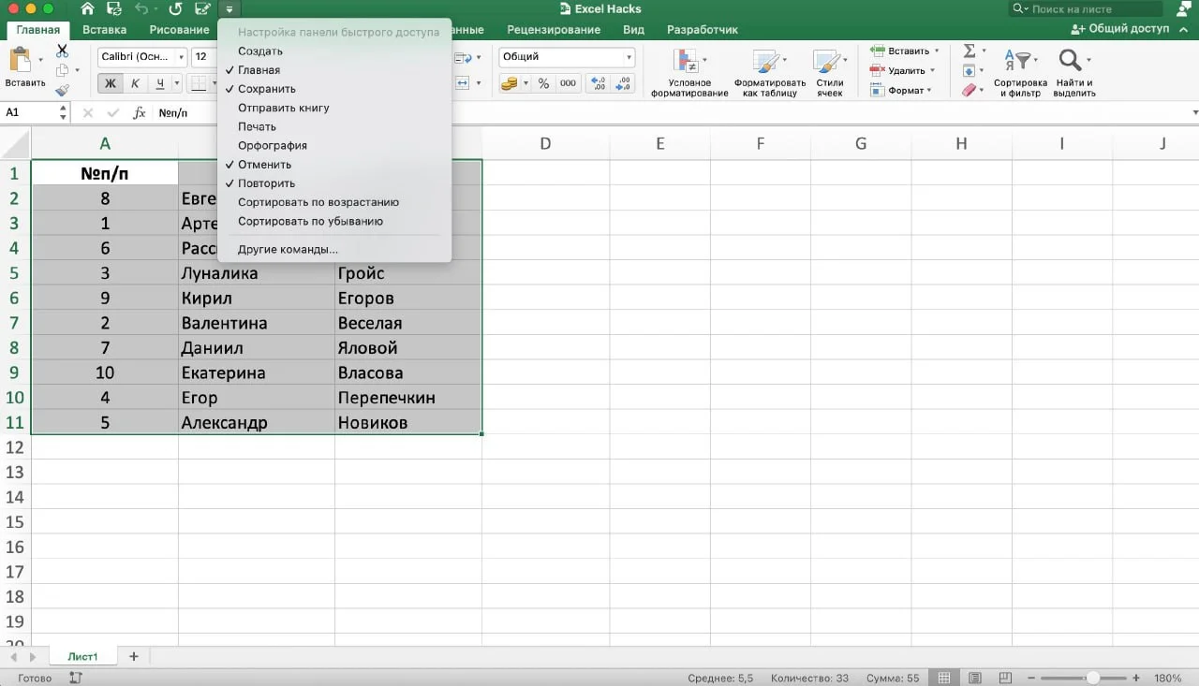Enable Печать in quick access menu
The width and height of the screenshot is (1199, 686).
pos(257,126)
